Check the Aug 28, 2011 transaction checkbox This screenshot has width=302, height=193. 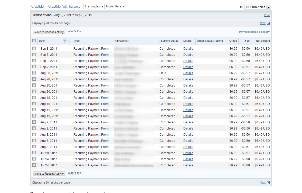(34, 79)
